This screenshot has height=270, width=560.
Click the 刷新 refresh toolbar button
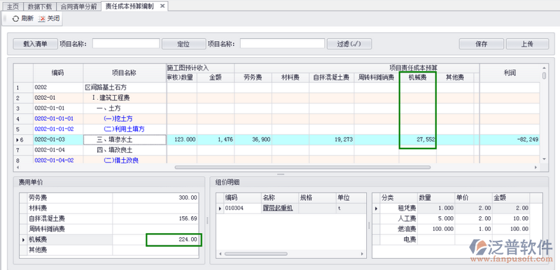23,19
